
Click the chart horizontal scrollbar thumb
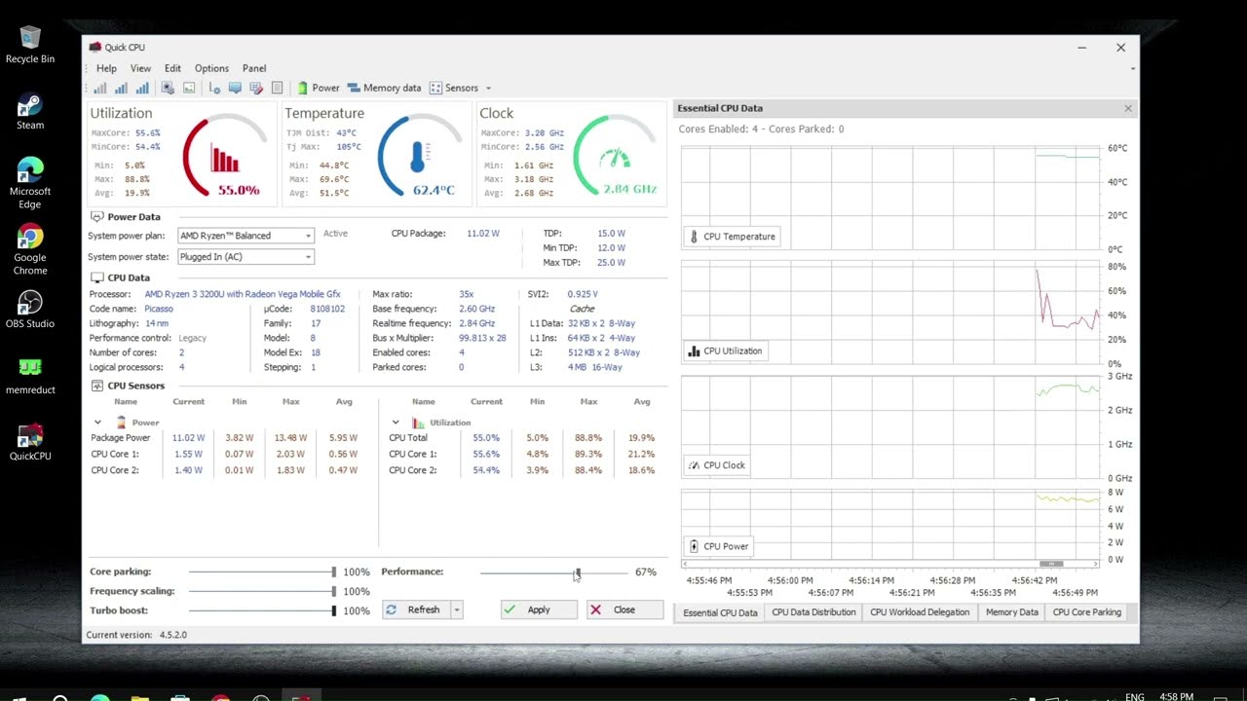[x=1050, y=564]
